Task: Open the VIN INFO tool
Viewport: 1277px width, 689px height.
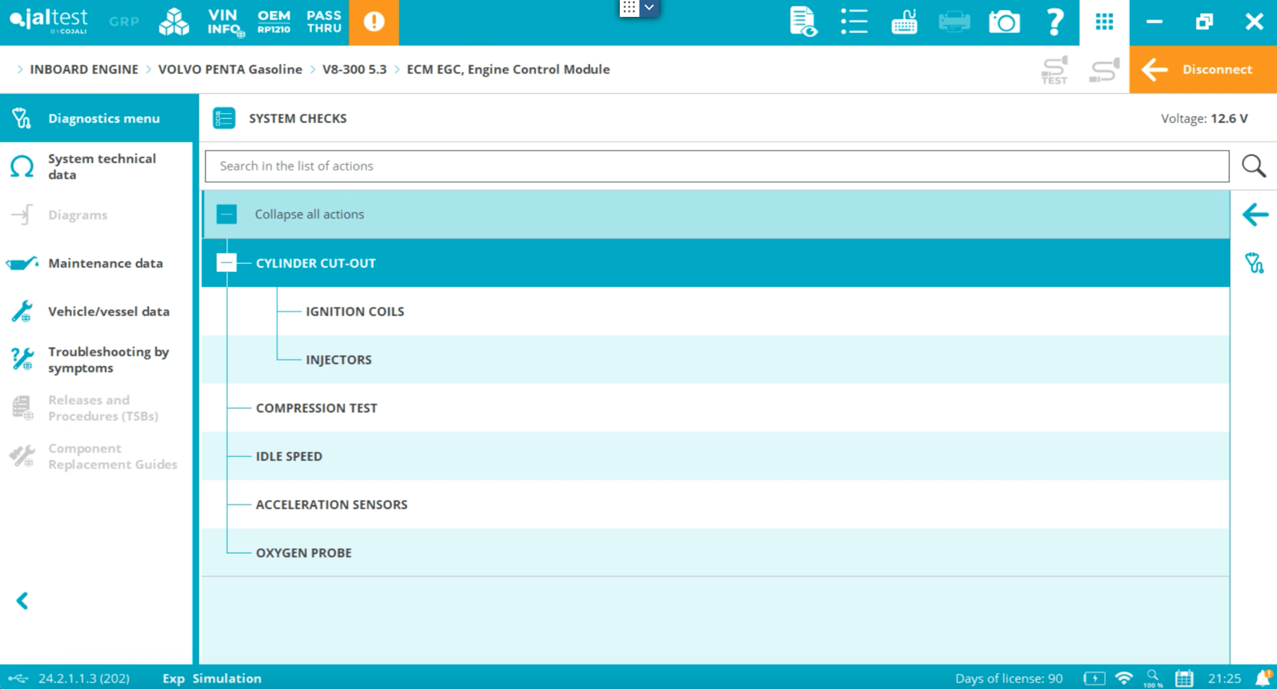Action: click(x=224, y=22)
